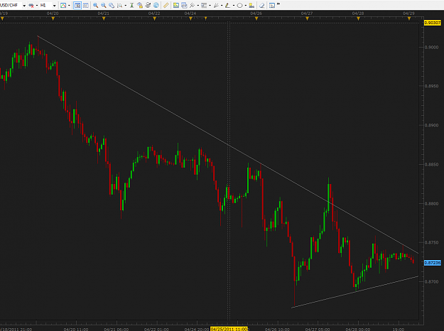
Task: Click the 04/28 day marker triangle
Action: (x=358, y=18)
